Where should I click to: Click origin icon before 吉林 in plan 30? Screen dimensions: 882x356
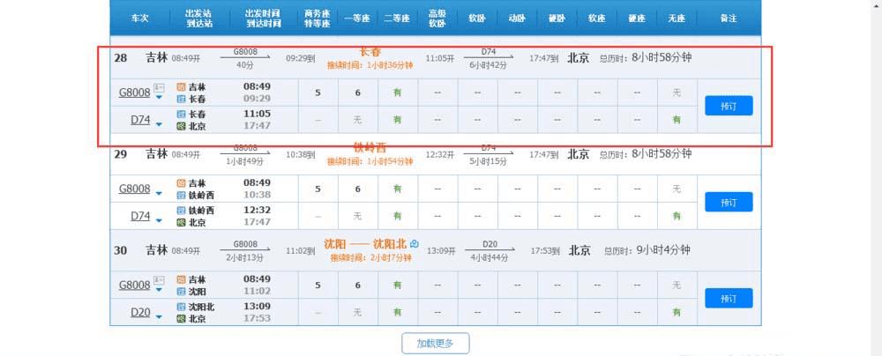(x=181, y=279)
